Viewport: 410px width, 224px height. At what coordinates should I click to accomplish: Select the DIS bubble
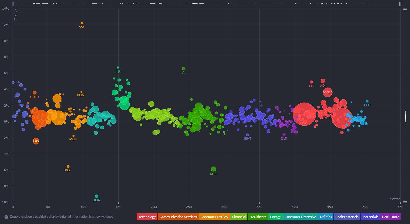36,141
